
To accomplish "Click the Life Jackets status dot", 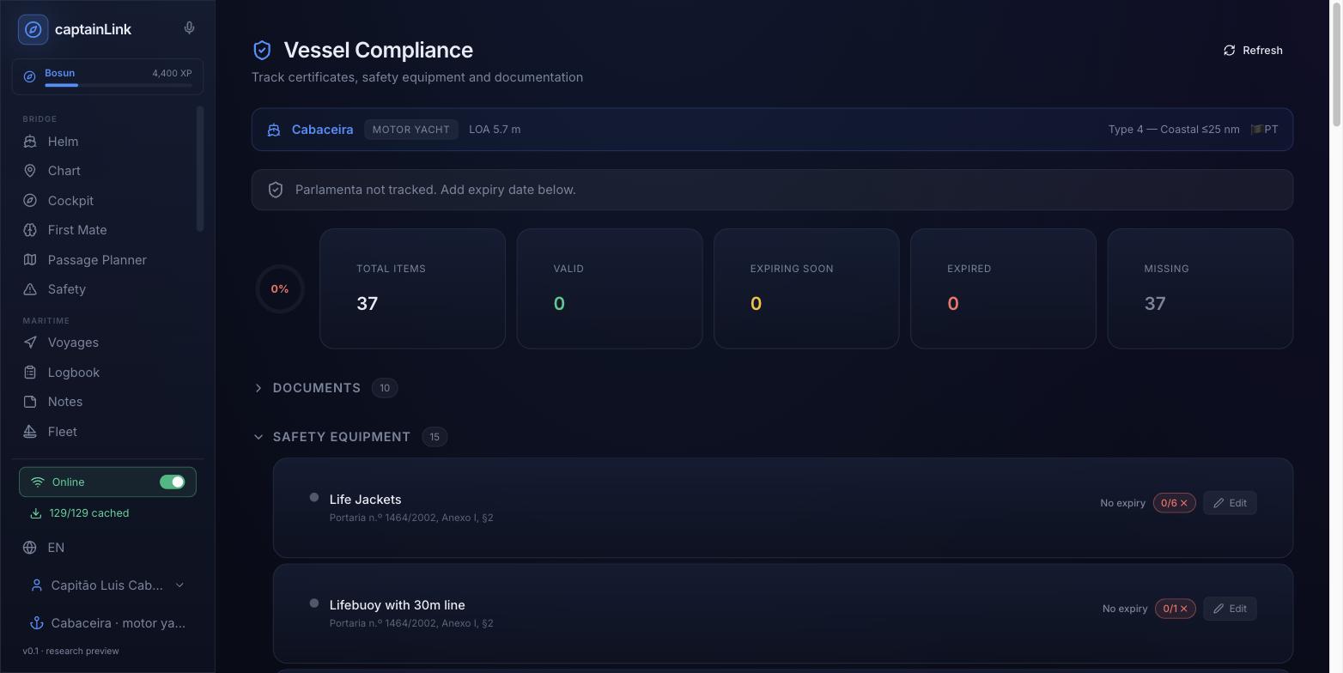I will click(314, 498).
